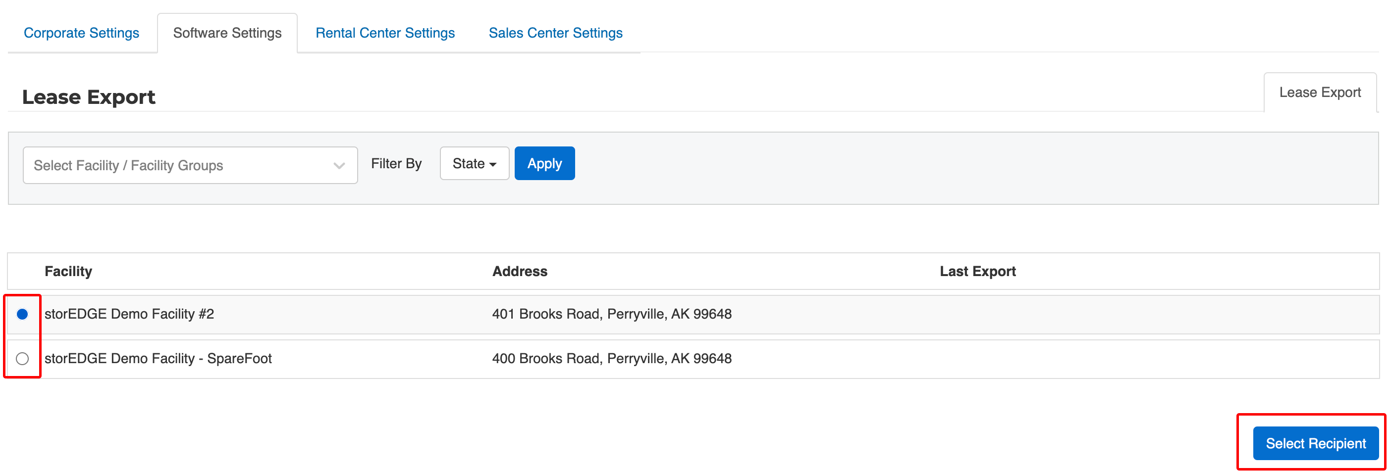Open the Corporate Settings tab

click(81, 33)
